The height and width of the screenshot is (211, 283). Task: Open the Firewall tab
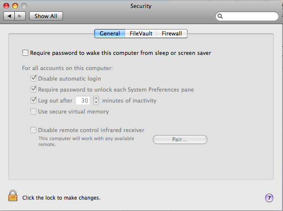pyautogui.click(x=172, y=33)
